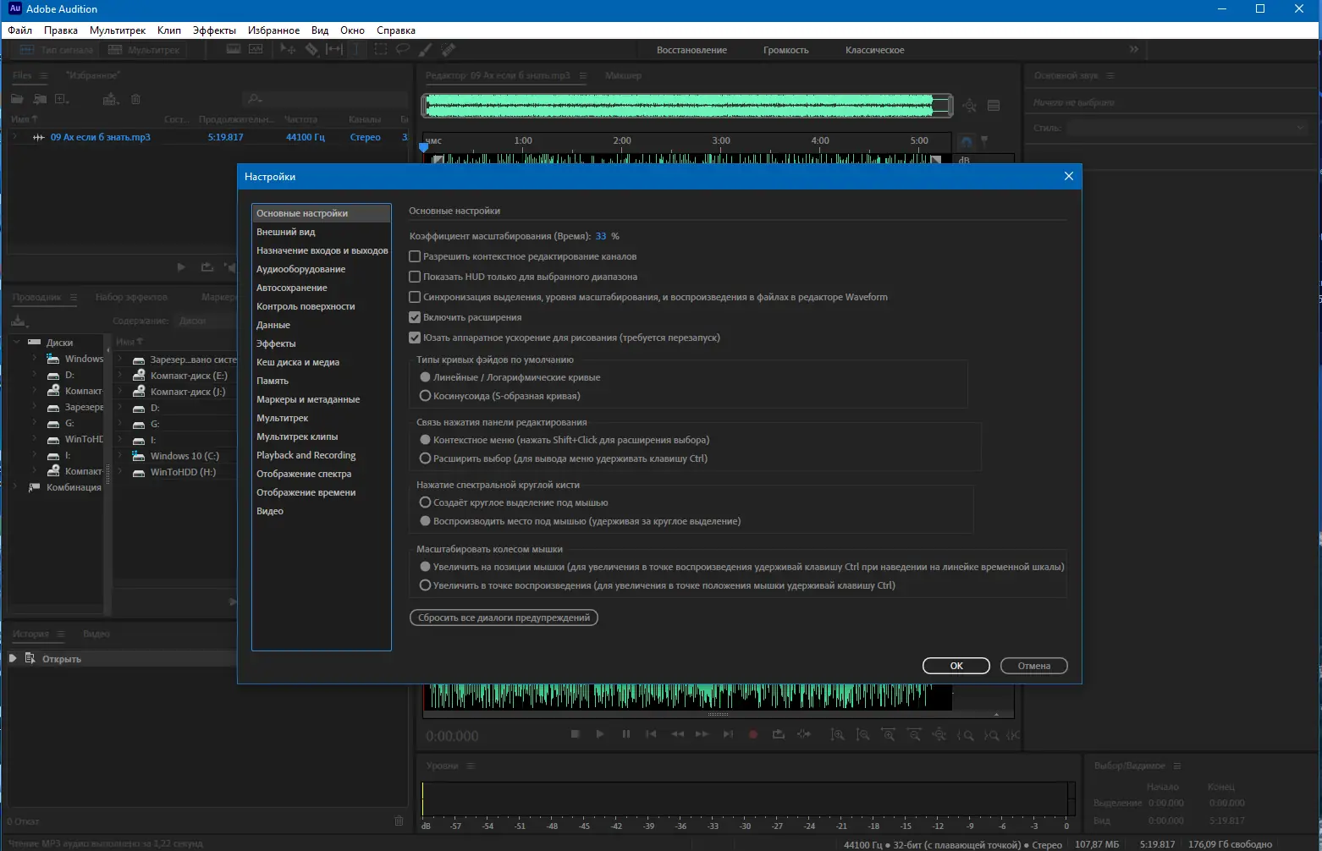Select 'Playback and Recording' preferences category
1322x851 pixels.
coord(306,454)
